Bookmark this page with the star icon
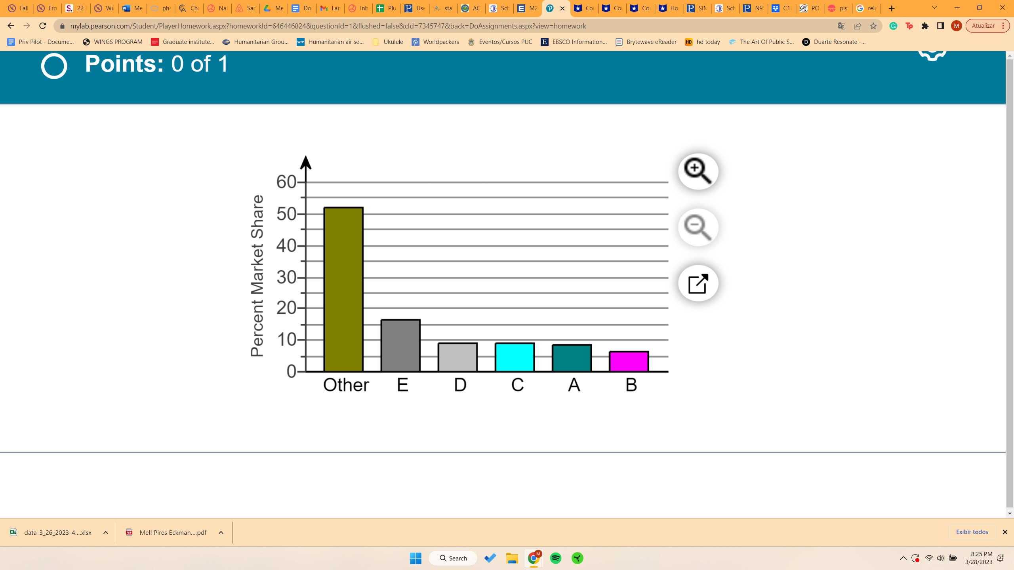1014x570 pixels. pos(873,26)
